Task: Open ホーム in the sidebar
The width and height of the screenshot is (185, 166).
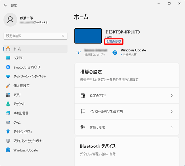Action: pyautogui.click(x=36, y=49)
